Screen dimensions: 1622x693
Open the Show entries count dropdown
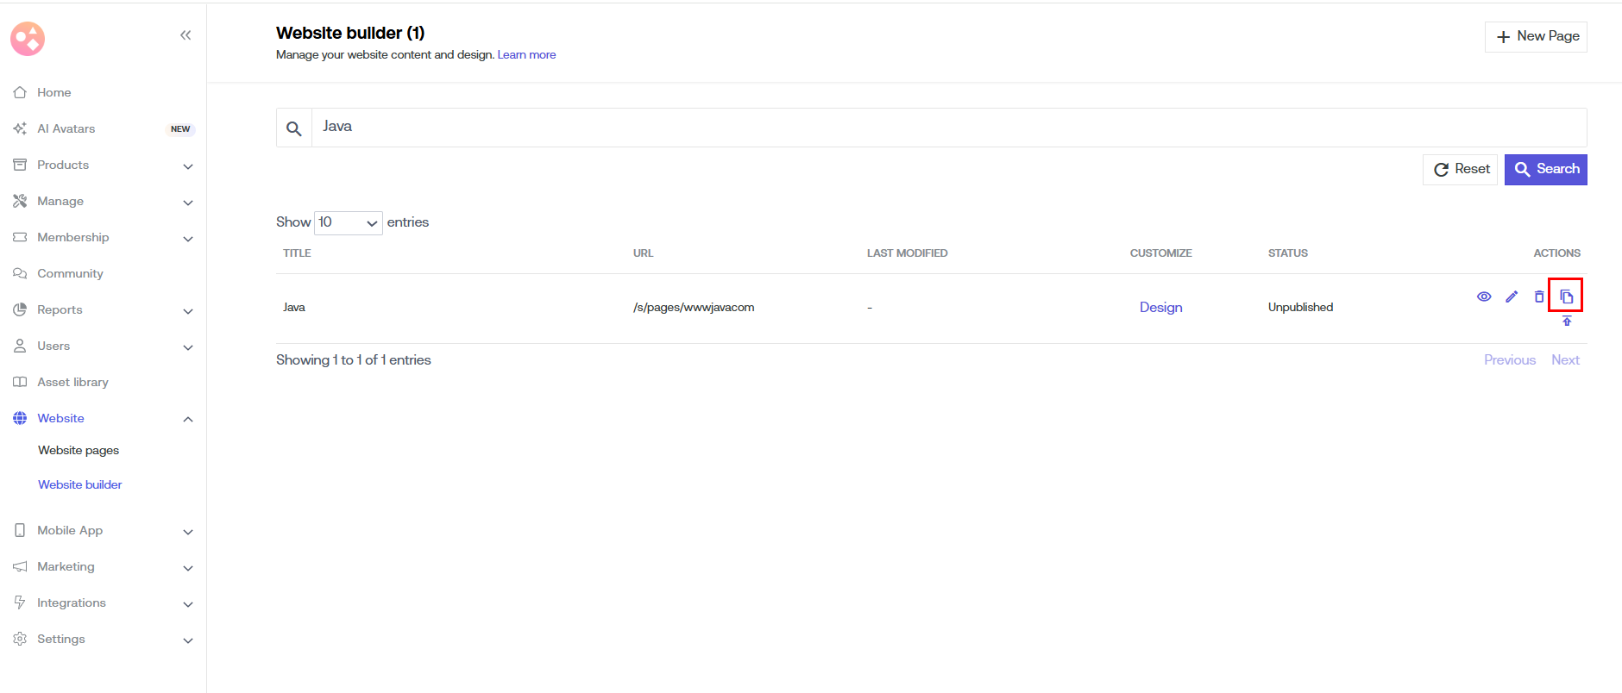349,222
